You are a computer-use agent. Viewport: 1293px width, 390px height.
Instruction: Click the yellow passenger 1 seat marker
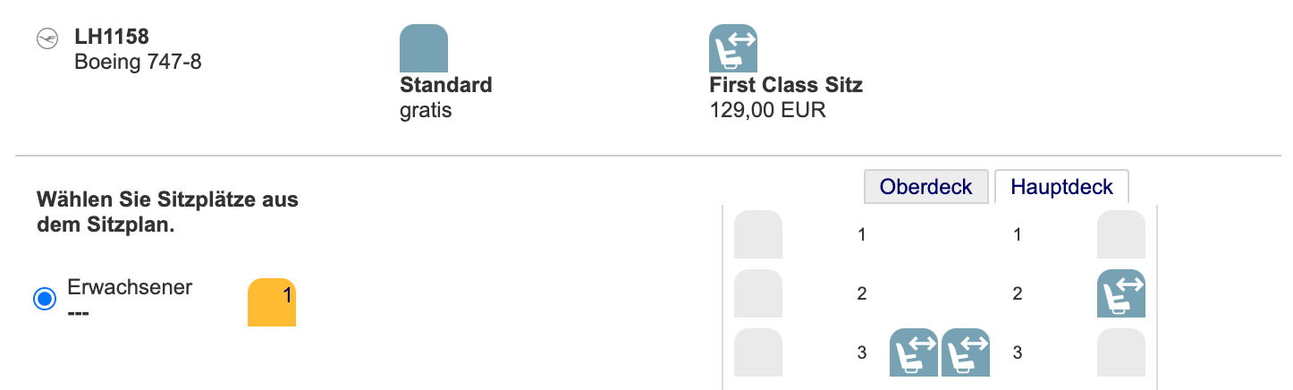click(272, 302)
